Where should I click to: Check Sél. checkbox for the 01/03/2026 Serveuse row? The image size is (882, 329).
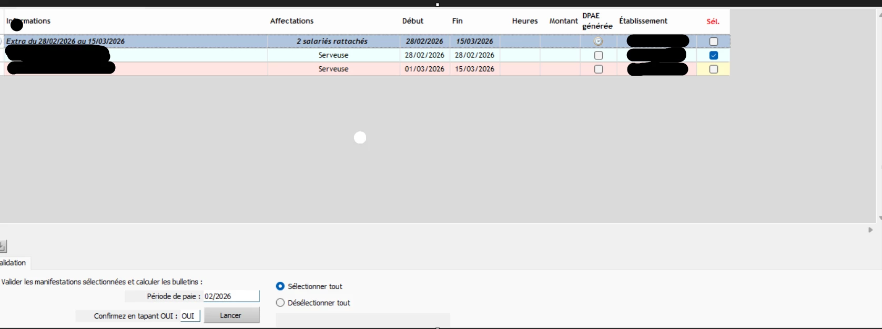[714, 69]
